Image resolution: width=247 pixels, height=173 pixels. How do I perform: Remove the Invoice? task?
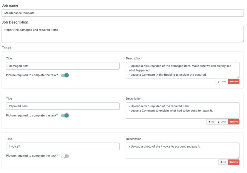[x=234, y=162]
